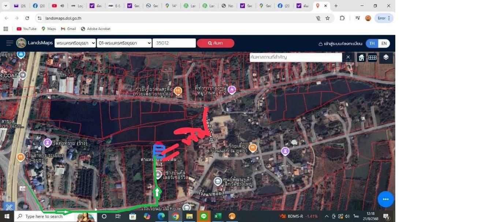Click the blue chat bubble button
The image size is (500, 222).
point(385,199)
